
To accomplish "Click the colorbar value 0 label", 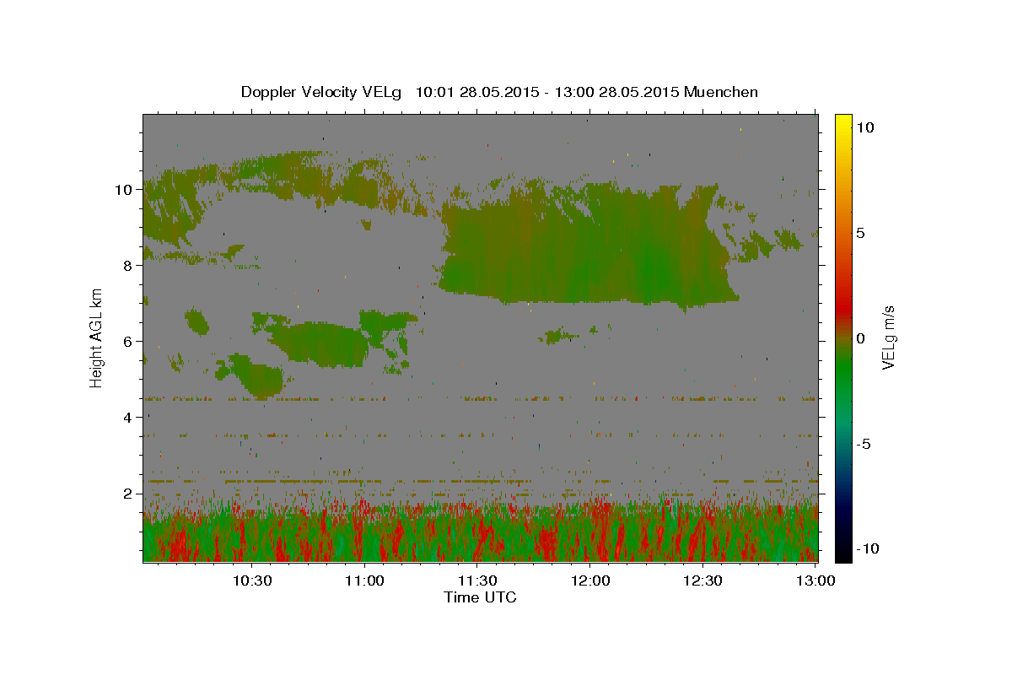I will point(861,338).
